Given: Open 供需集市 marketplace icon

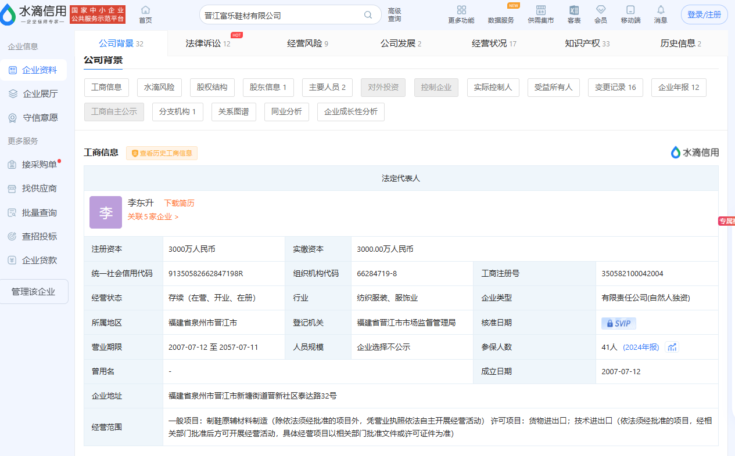Looking at the screenshot, I should (x=541, y=15).
